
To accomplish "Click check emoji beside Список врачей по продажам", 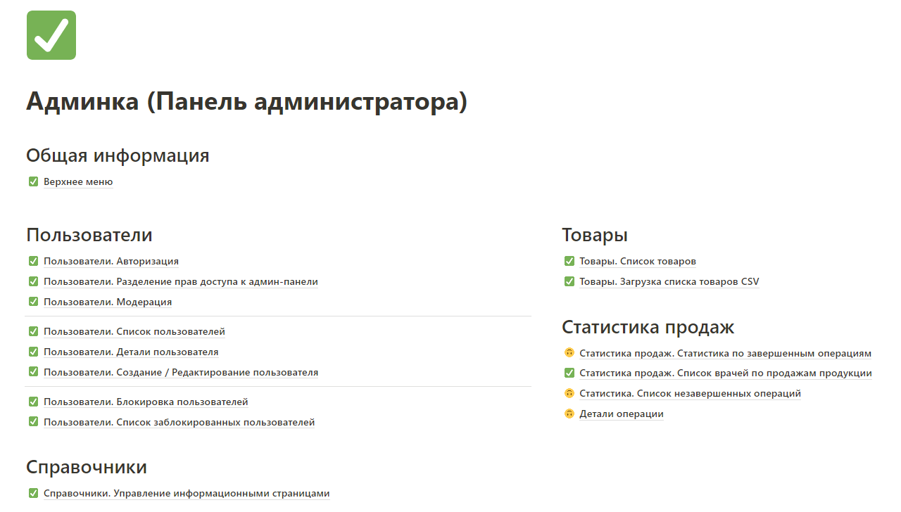I will [x=569, y=373].
